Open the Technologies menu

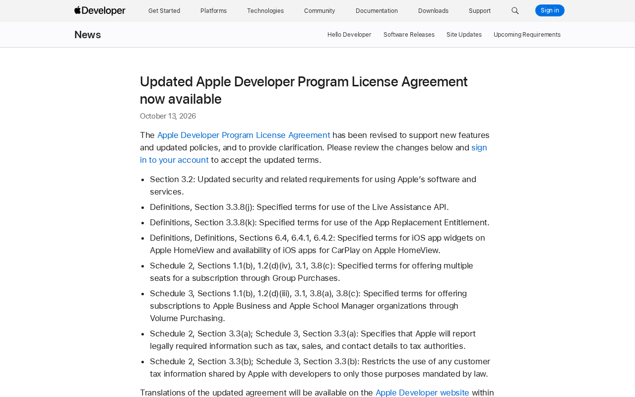[265, 11]
